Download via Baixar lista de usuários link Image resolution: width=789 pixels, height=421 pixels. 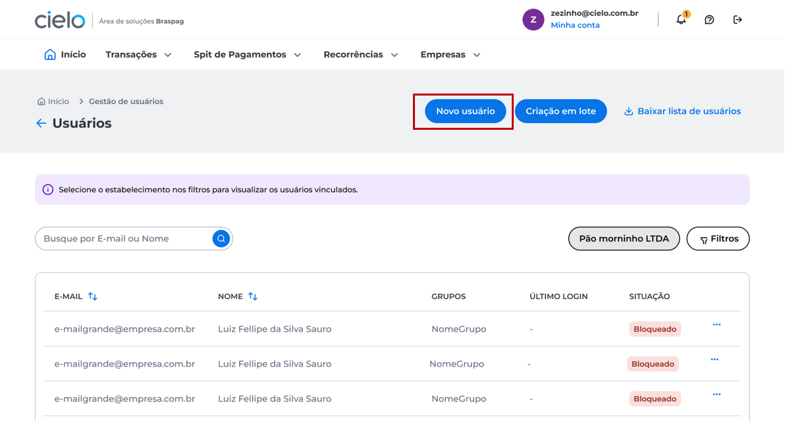[x=682, y=111]
